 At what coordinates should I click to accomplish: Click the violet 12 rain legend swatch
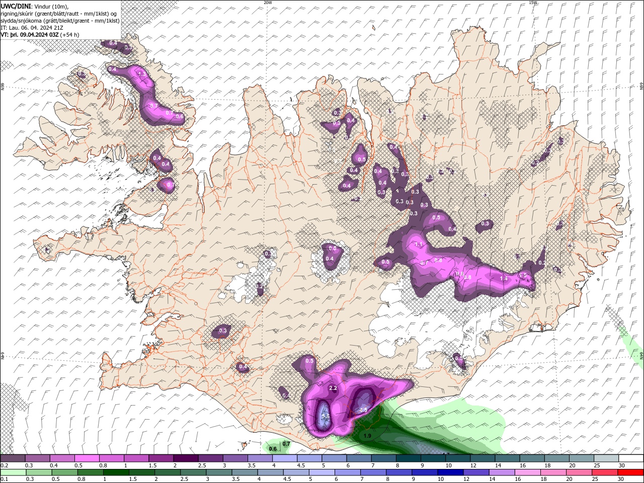pyautogui.click(x=476, y=472)
